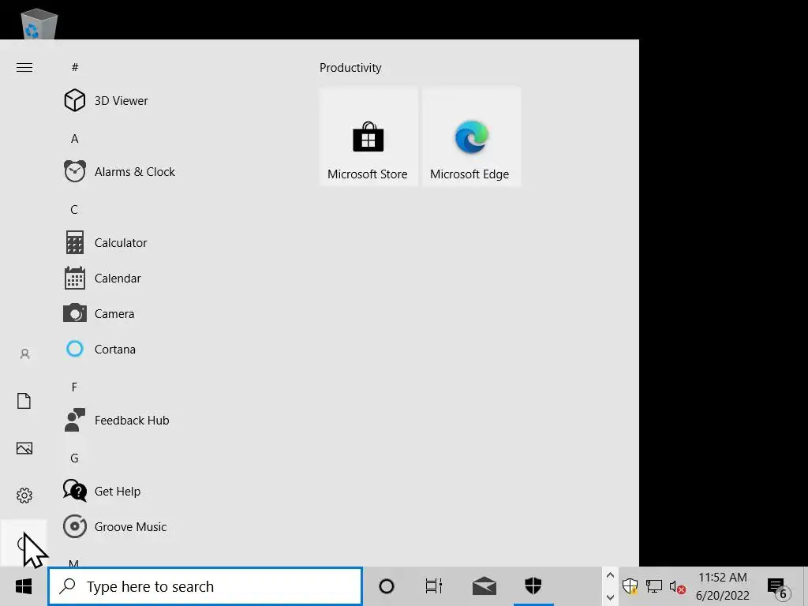808x606 pixels.
Task: Click the Power button in Start sidebar
Action: tap(24, 543)
